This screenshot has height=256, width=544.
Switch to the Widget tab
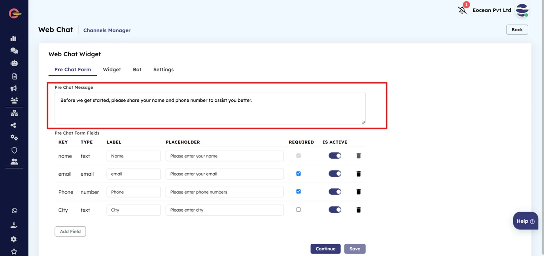click(112, 70)
